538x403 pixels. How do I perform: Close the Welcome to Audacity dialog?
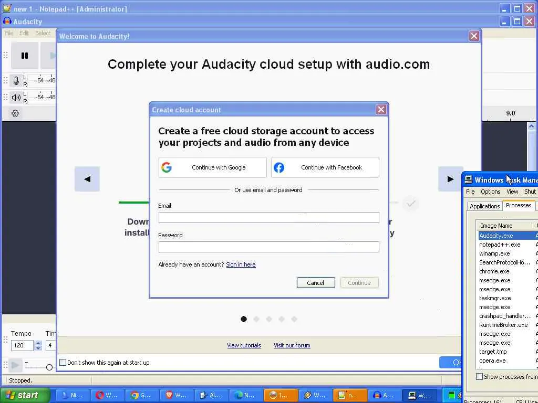tap(474, 36)
